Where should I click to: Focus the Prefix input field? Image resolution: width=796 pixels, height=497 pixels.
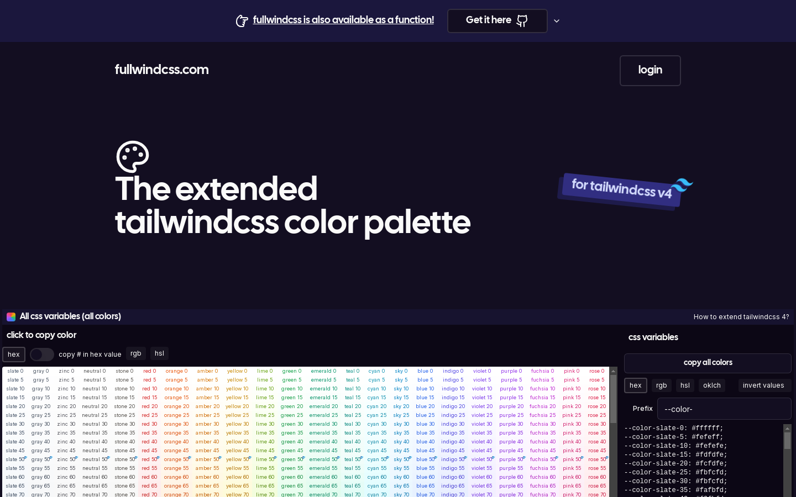(724, 409)
